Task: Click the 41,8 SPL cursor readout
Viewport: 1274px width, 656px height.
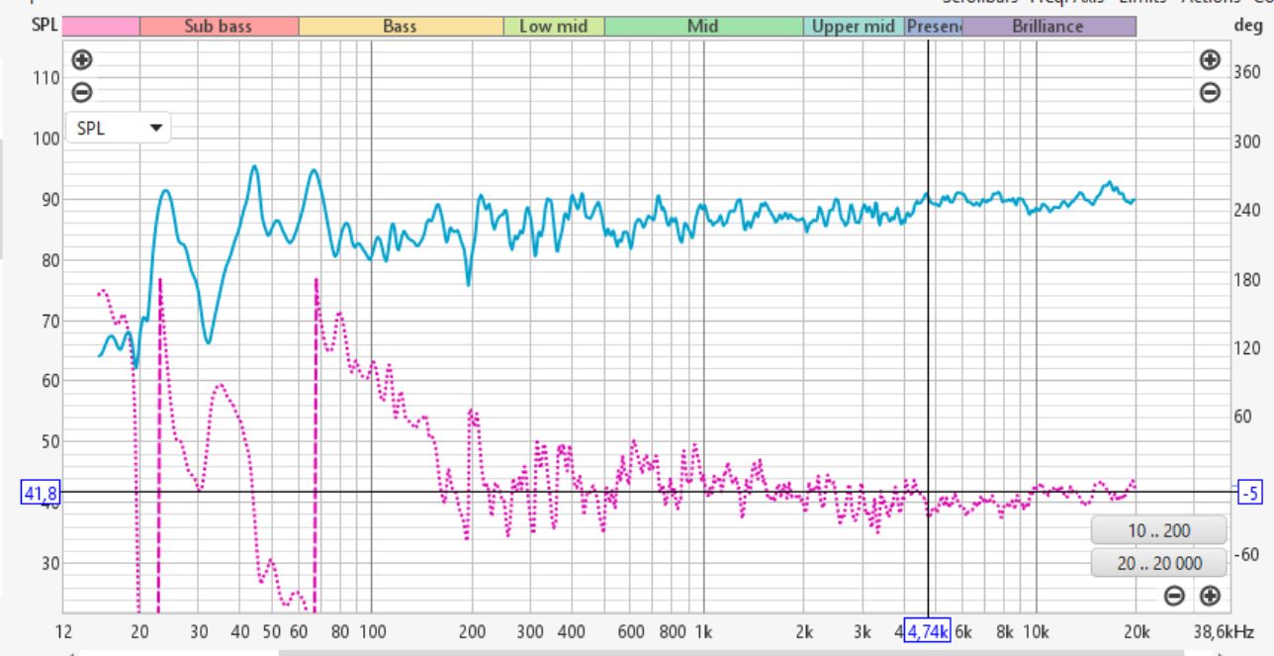Action: (40, 492)
